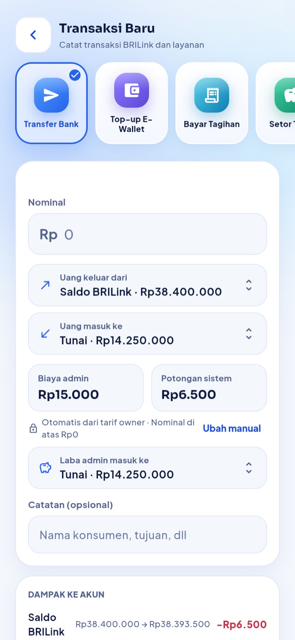The height and width of the screenshot is (640, 295).
Task: Switch to Top-up E-Wallet transaction type
Action: [x=132, y=103]
